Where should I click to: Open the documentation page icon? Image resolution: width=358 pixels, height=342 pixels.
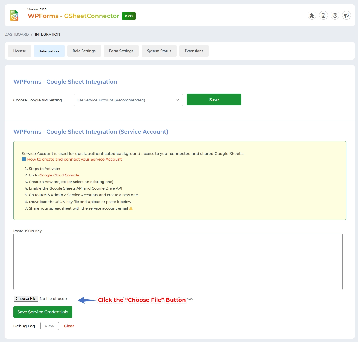tap(323, 16)
